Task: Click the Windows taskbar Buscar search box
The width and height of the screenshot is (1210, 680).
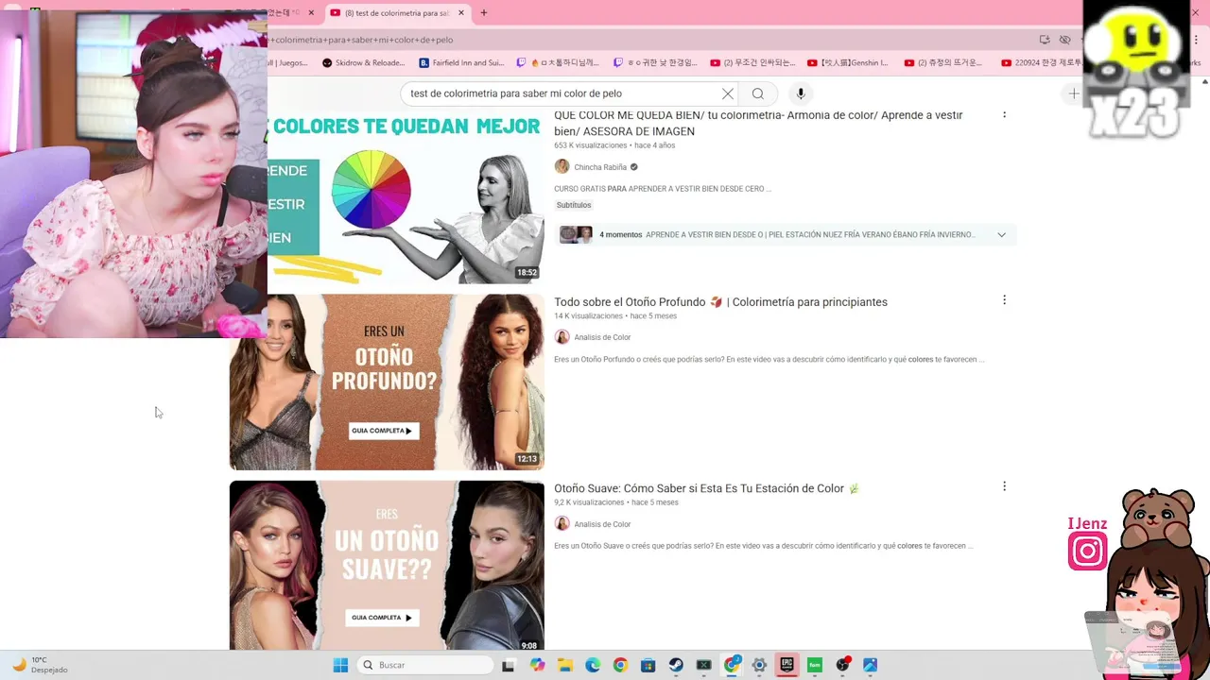Action: [x=425, y=665]
